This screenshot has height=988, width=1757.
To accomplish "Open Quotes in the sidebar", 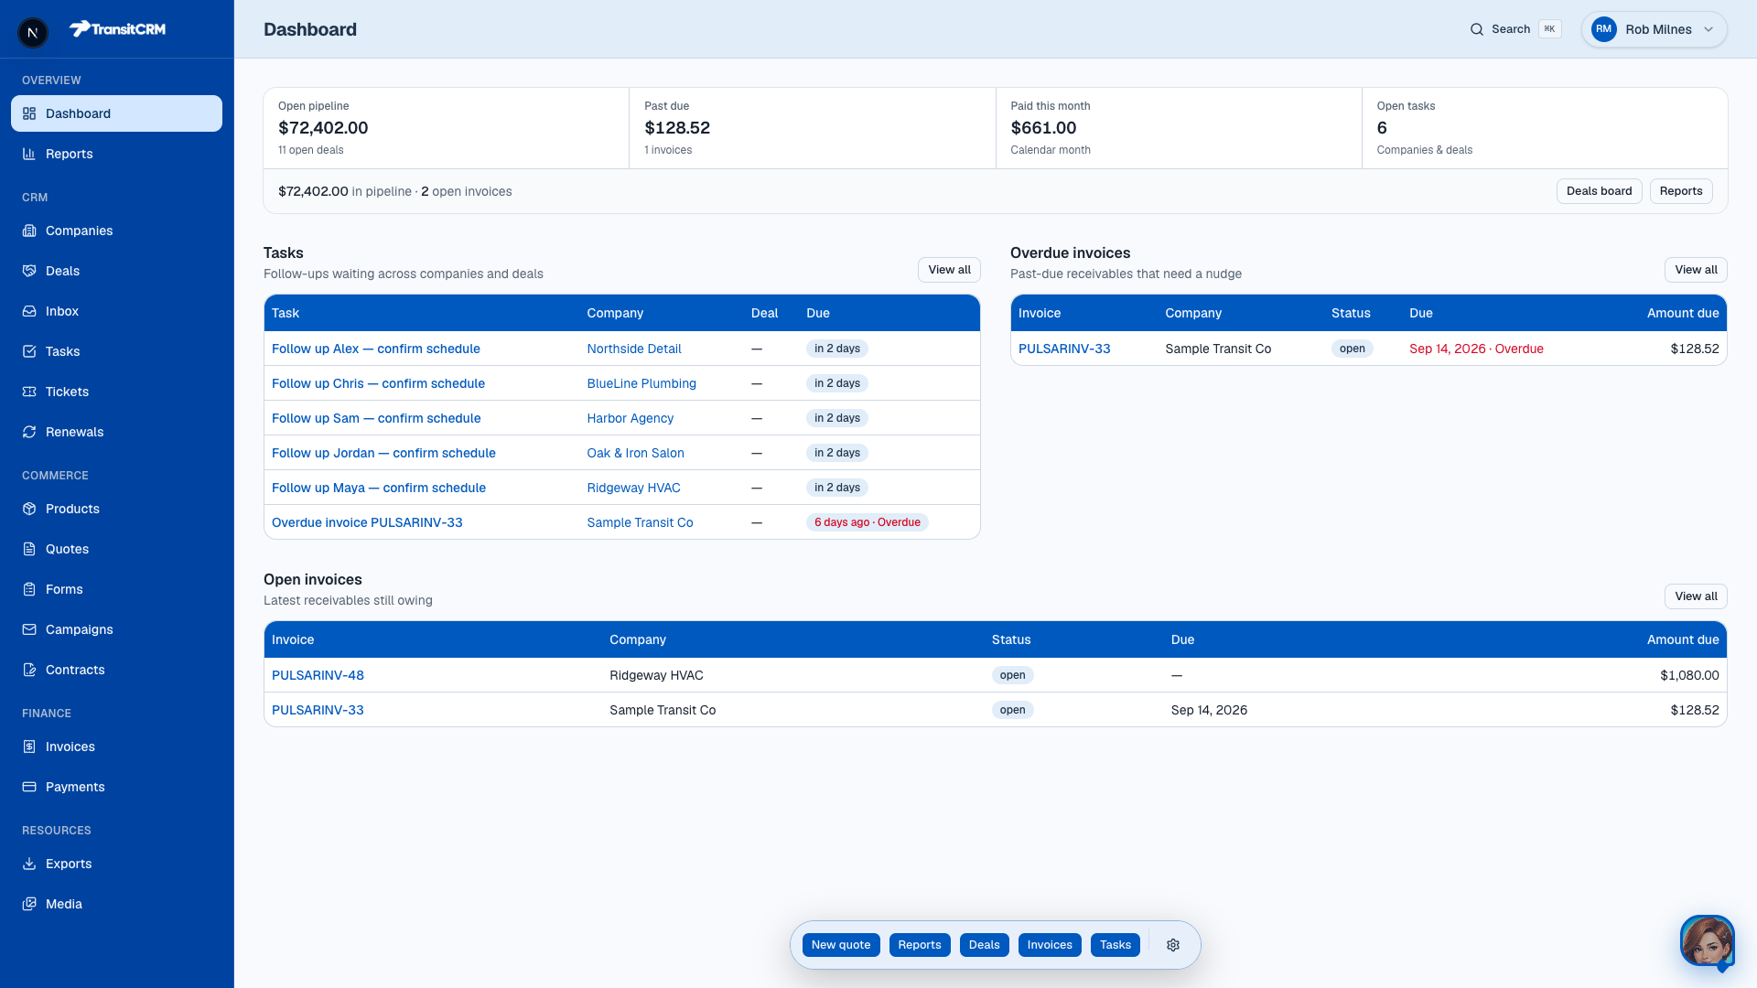I will pyautogui.click(x=116, y=549).
